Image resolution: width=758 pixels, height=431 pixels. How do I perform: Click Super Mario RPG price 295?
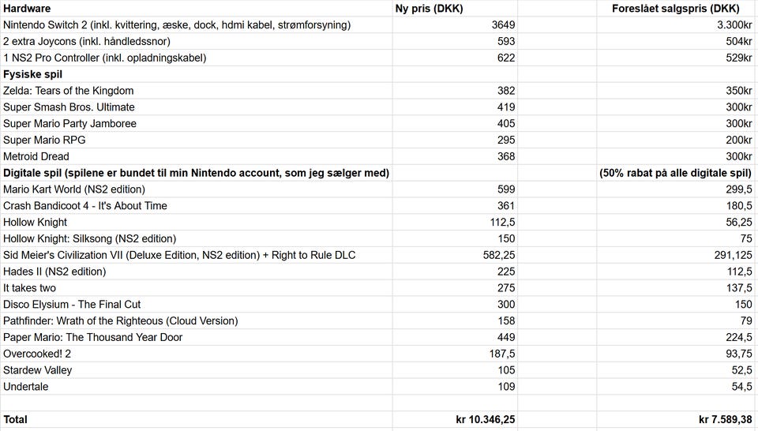[455, 140]
